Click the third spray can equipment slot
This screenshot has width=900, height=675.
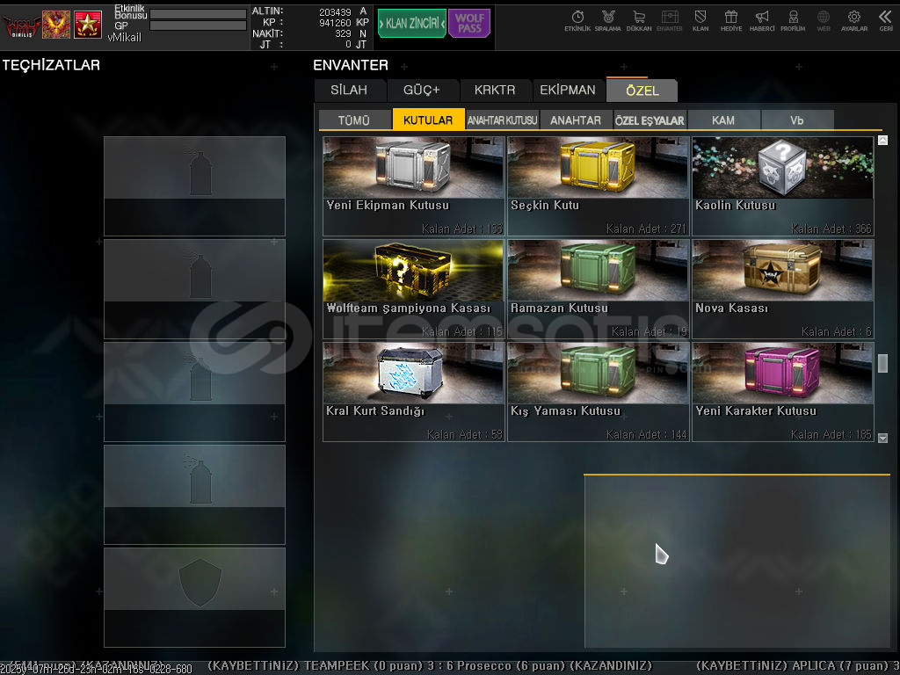click(194, 392)
